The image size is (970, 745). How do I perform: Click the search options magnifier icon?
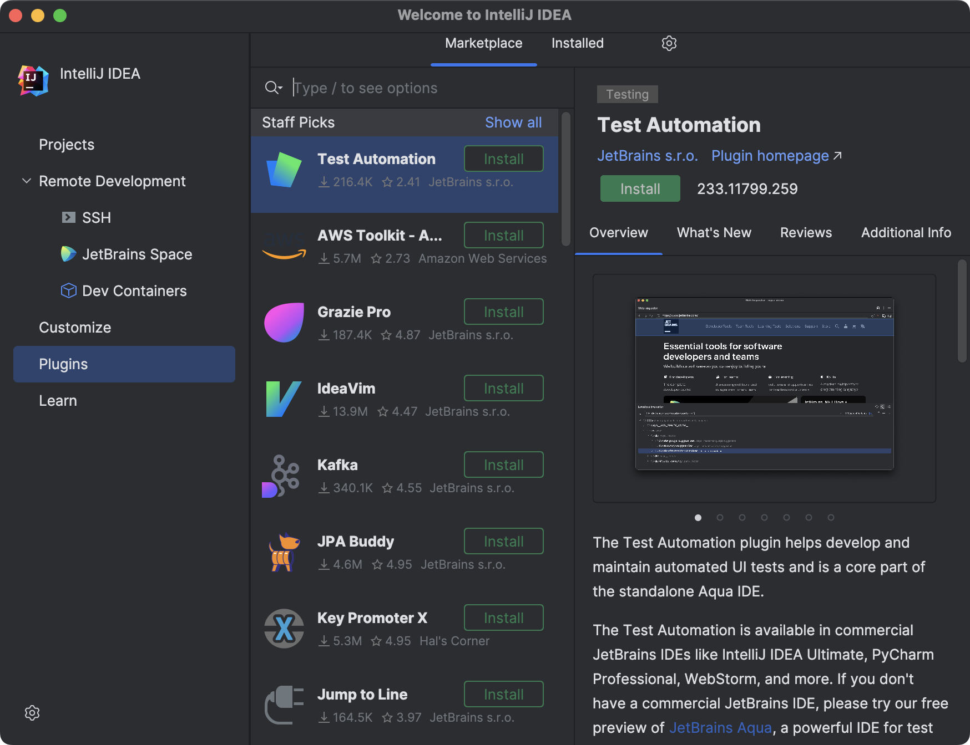coord(274,88)
